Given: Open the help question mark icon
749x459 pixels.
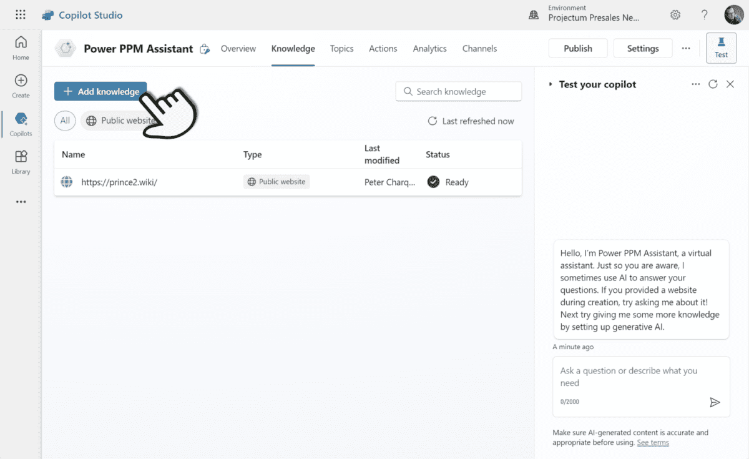Looking at the screenshot, I should point(704,15).
